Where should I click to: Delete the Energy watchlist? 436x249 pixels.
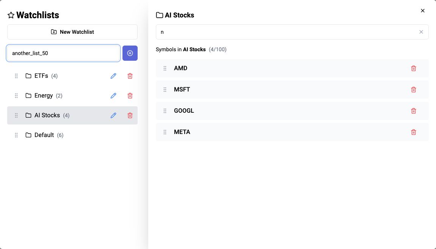pyautogui.click(x=130, y=96)
